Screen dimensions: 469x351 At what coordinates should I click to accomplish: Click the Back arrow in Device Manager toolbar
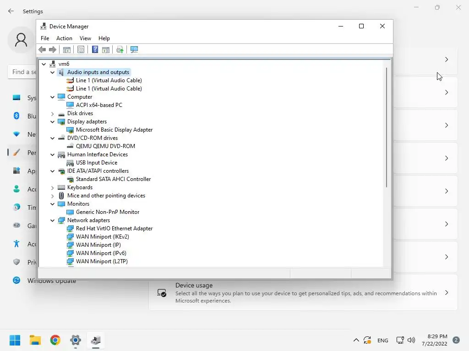pos(42,49)
